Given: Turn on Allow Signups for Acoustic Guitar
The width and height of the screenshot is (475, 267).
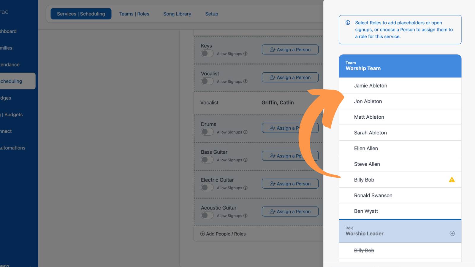Looking at the screenshot, I should (x=207, y=215).
